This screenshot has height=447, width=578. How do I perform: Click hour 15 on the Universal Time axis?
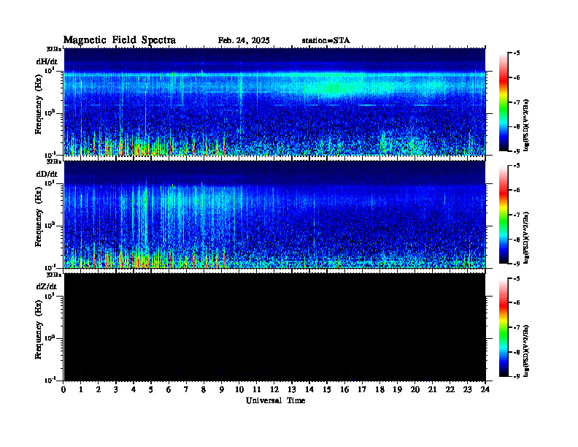pos(327,389)
